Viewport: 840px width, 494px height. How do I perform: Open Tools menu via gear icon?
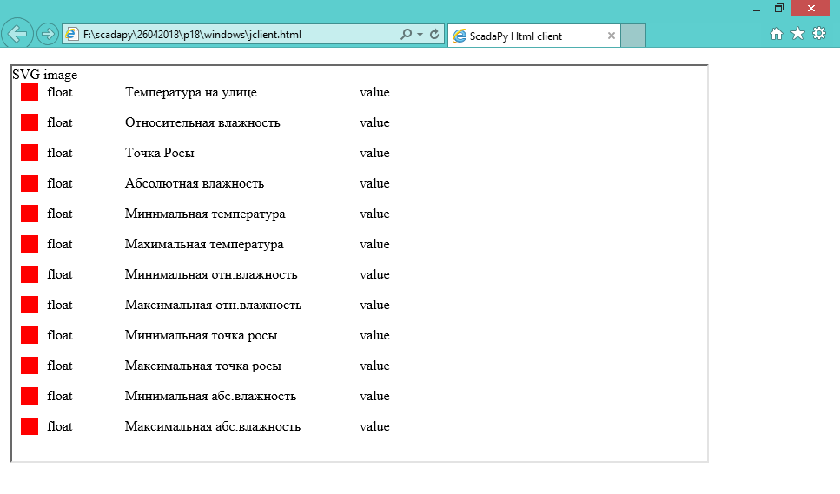[819, 34]
